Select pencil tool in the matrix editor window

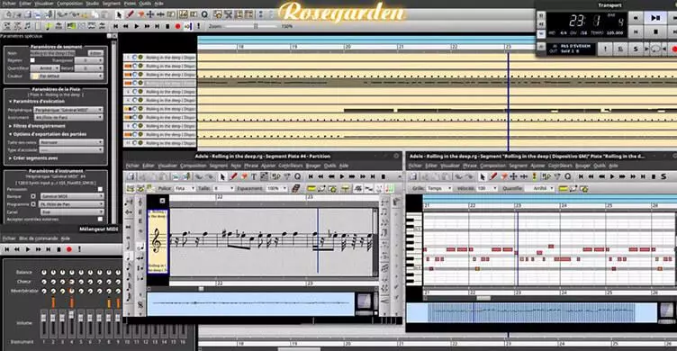(493, 176)
